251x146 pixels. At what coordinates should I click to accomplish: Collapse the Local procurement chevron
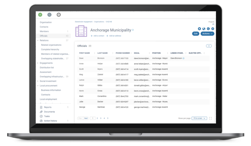coord(38,86)
